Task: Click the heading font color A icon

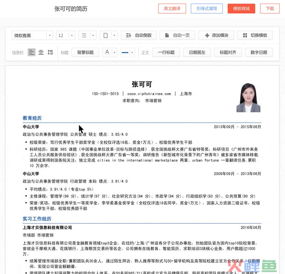Action: (107, 52)
